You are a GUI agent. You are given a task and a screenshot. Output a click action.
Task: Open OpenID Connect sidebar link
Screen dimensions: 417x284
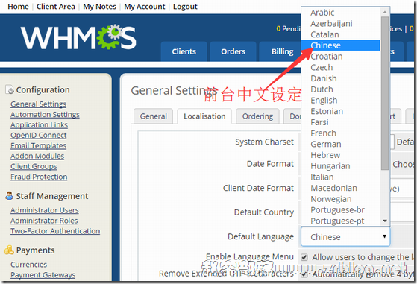point(39,135)
